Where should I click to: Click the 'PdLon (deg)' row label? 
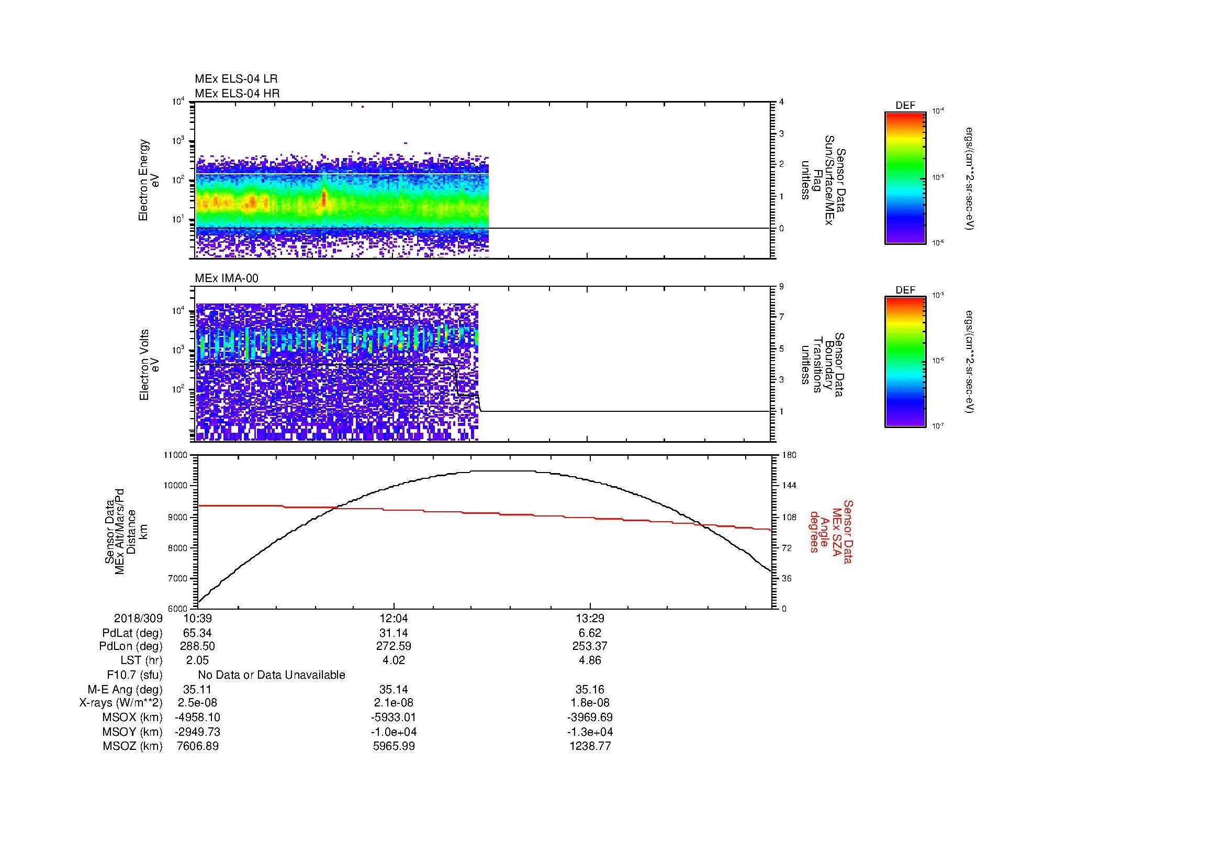pos(131,646)
